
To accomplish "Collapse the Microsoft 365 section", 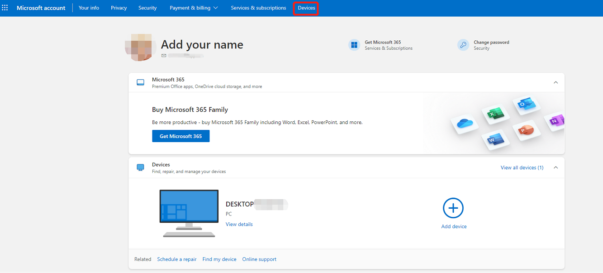I will click(556, 82).
